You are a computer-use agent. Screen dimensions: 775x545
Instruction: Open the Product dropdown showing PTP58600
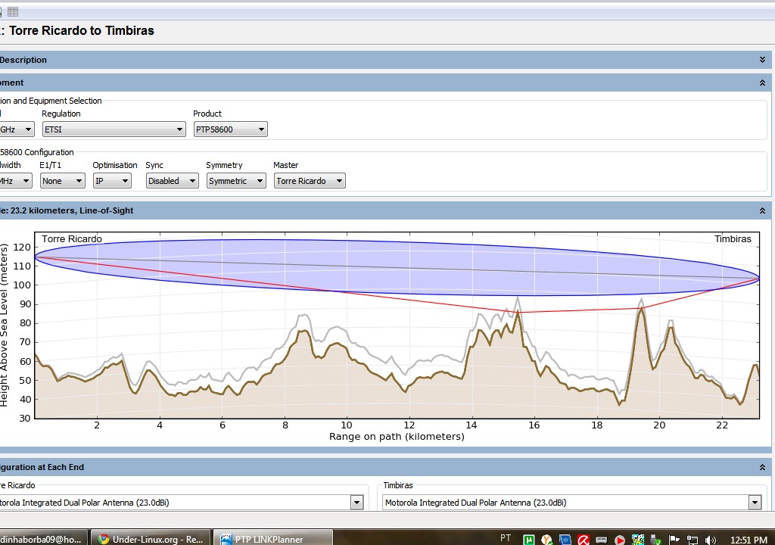pos(230,129)
